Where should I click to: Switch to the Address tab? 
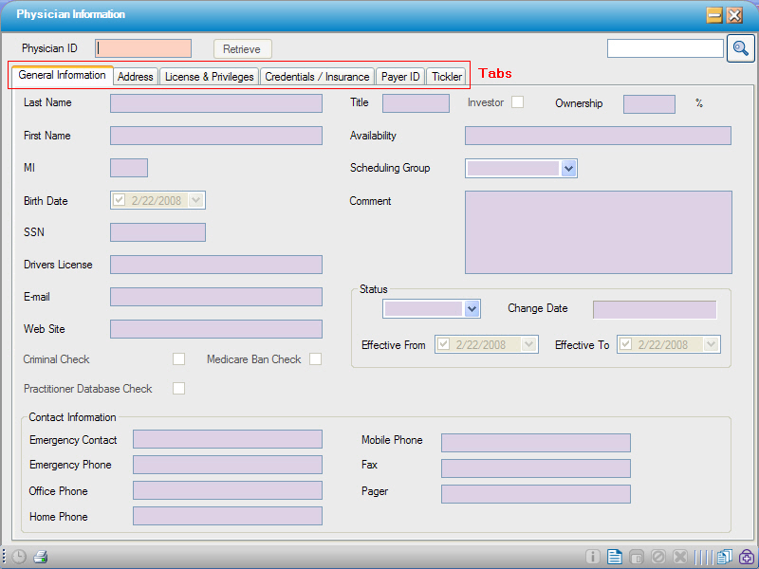coord(136,77)
